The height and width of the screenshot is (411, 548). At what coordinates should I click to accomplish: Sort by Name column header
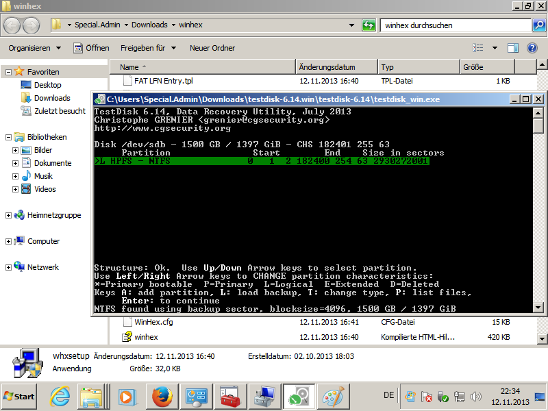(203, 67)
